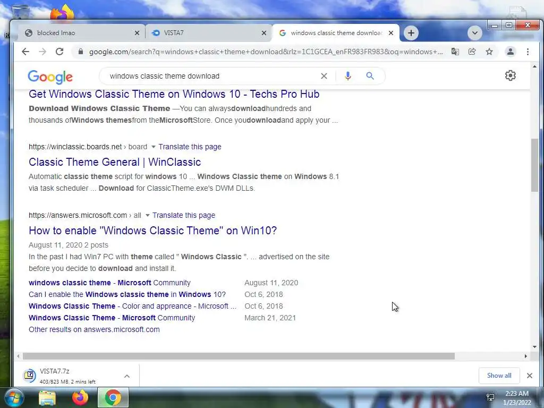Open Chrome three-dot menu
The width and height of the screenshot is (544, 408).
(x=528, y=52)
